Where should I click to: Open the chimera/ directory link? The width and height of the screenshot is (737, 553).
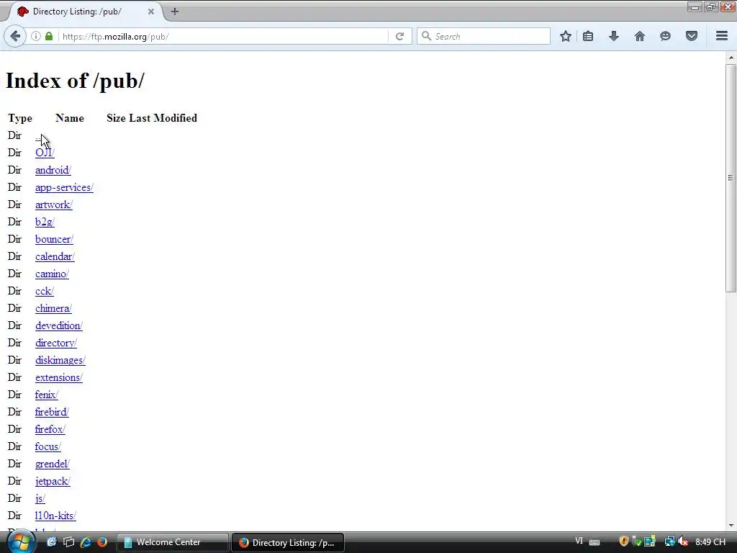tap(53, 308)
